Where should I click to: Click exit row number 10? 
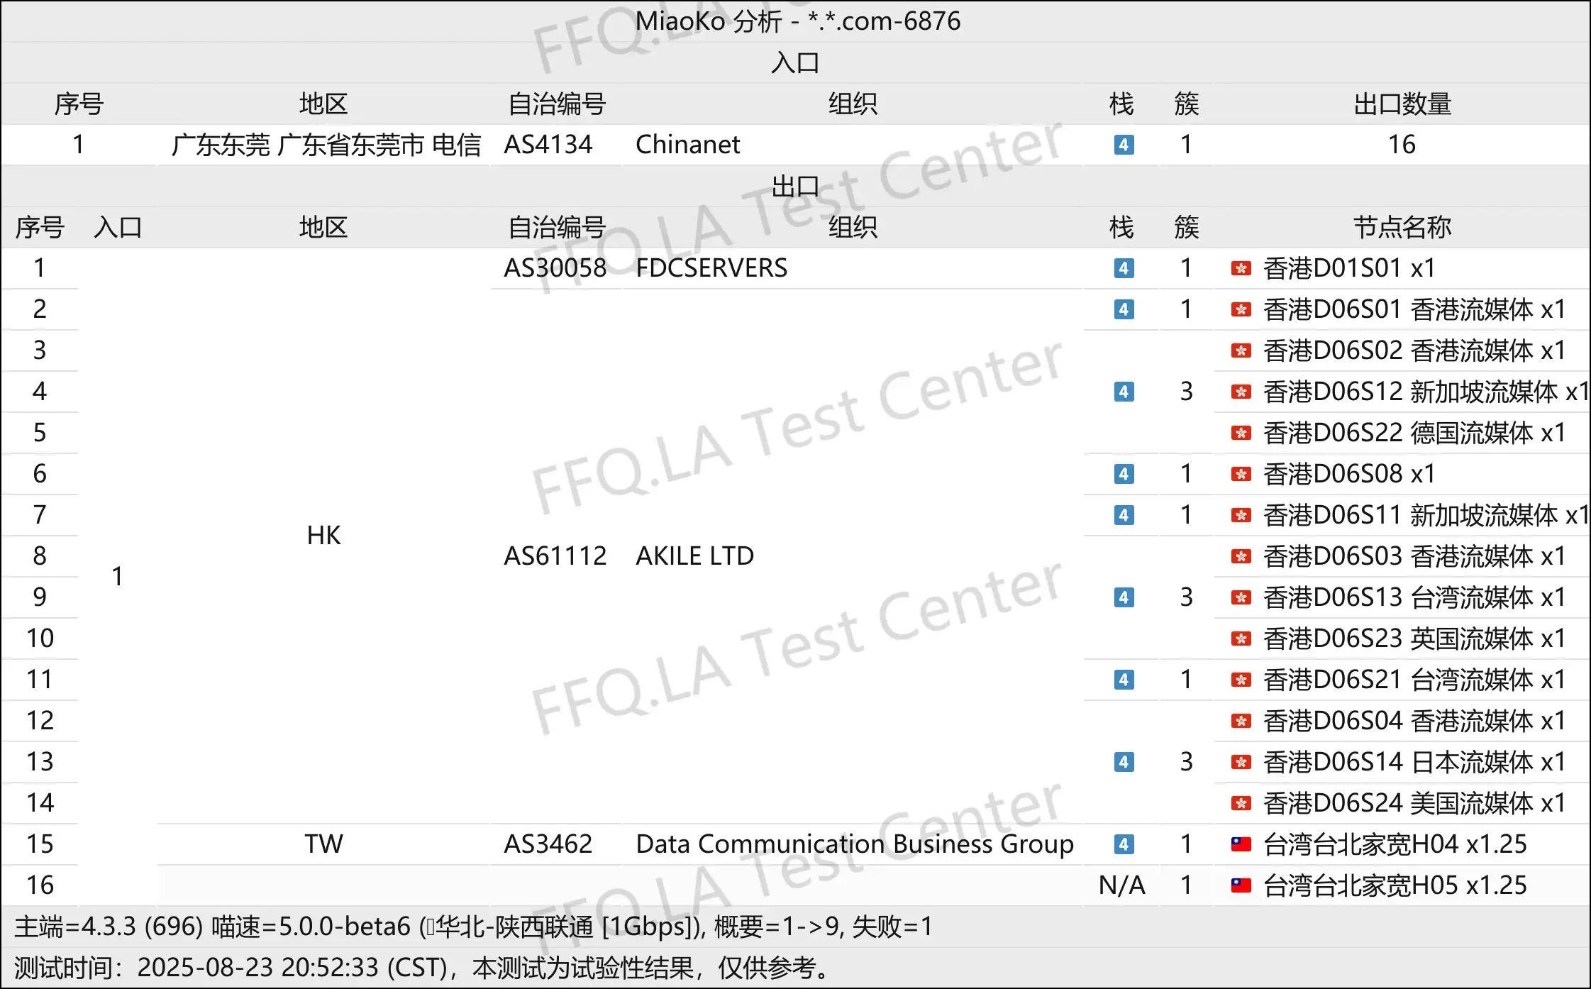(x=40, y=639)
